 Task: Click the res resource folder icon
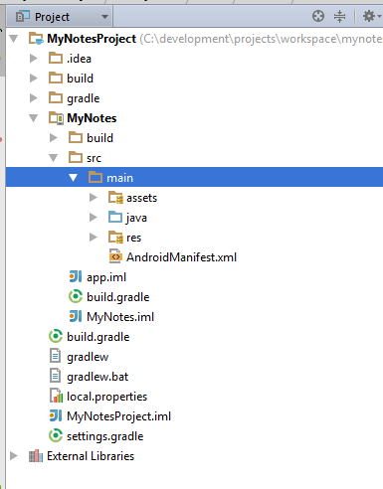pyautogui.click(x=115, y=238)
